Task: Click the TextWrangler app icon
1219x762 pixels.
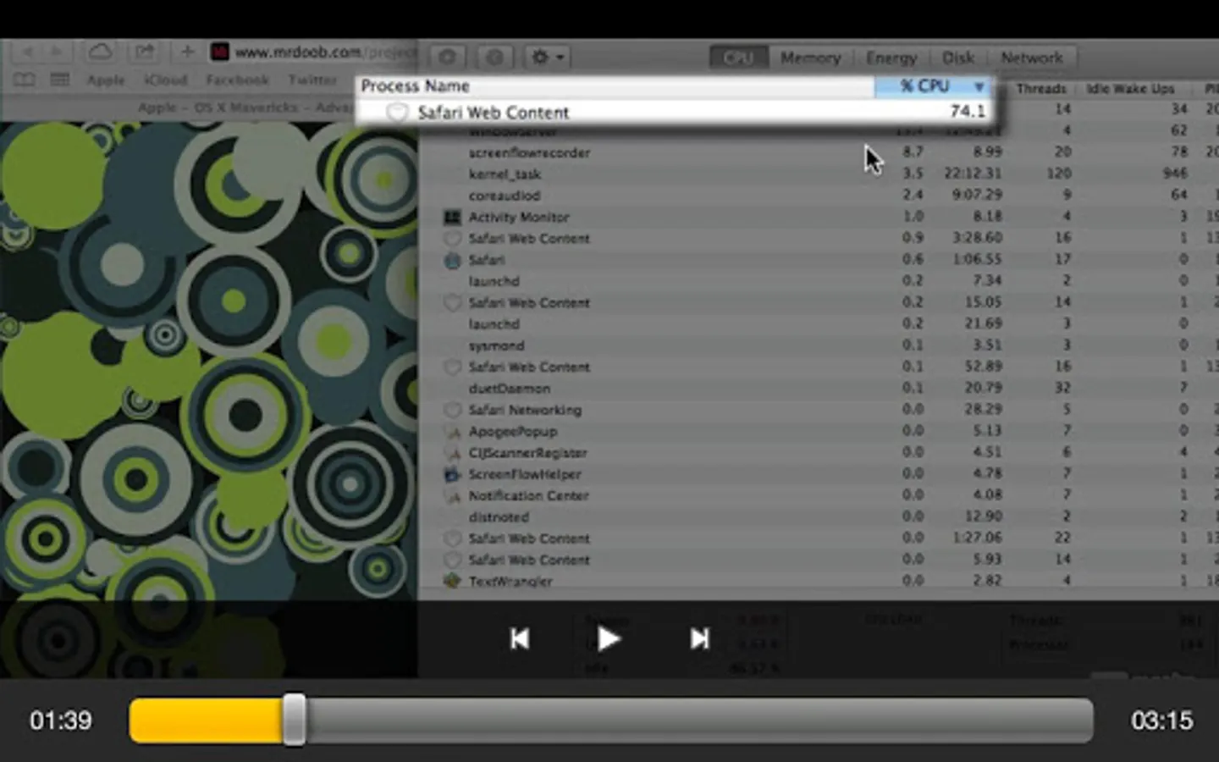Action: pos(452,581)
